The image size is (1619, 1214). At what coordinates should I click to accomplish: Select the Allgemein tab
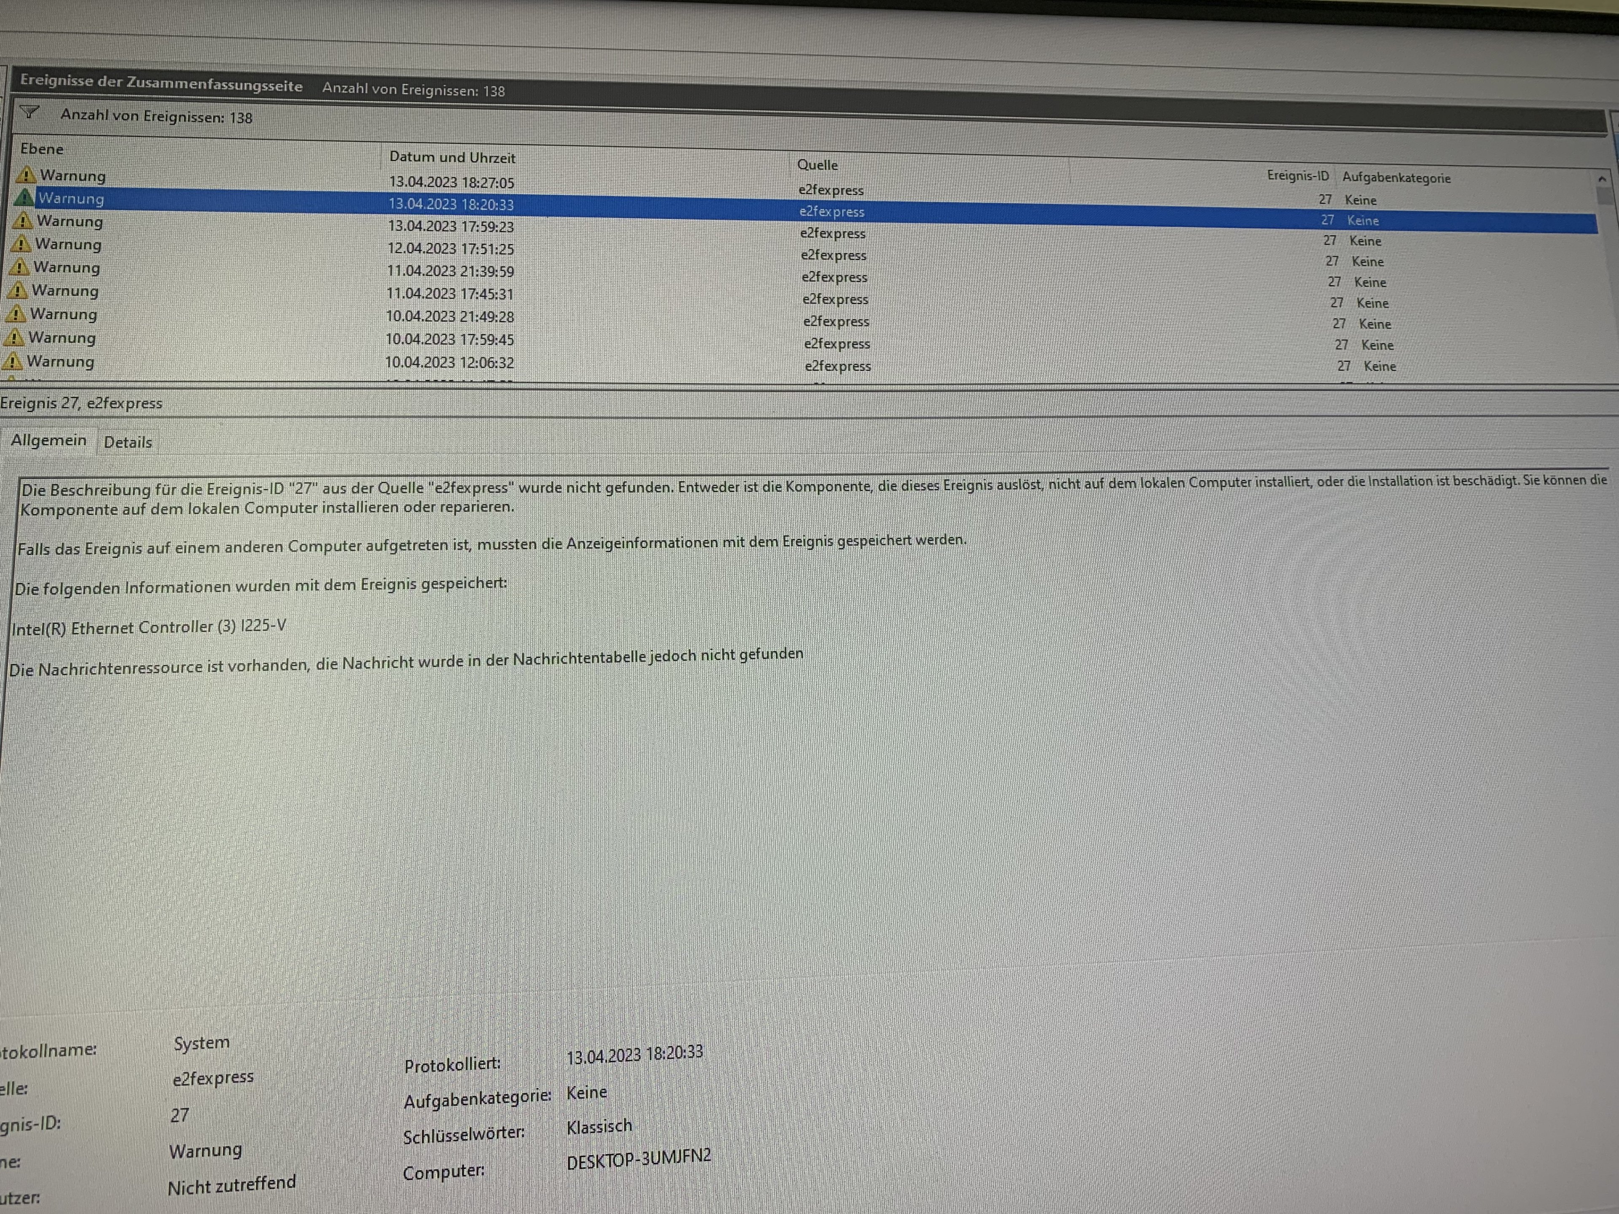coord(48,440)
